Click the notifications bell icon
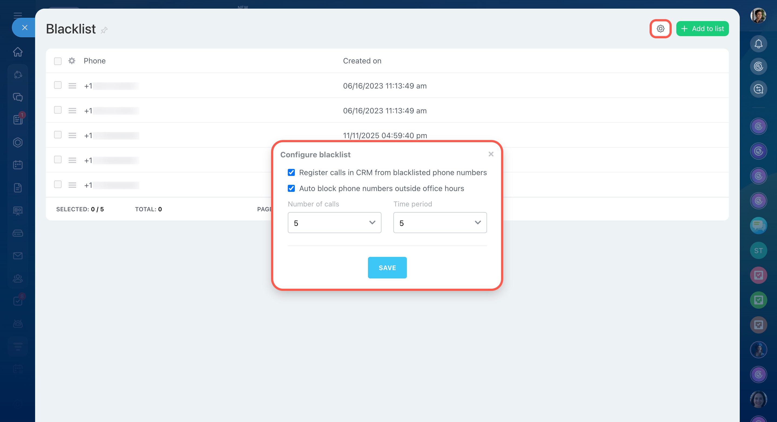 758,44
